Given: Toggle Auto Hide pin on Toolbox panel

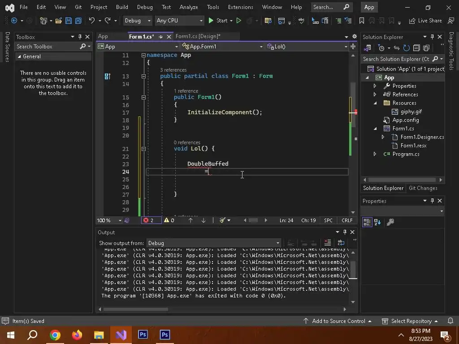Looking at the screenshot, I should 80,37.
